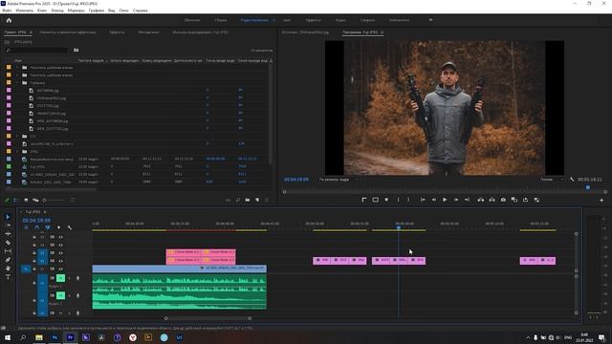Open the Файл menu
Image resolution: width=612 pixels, height=344 pixels.
[7, 11]
